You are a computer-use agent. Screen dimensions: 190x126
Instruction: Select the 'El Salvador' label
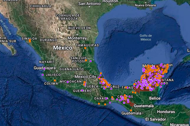(156, 119)
